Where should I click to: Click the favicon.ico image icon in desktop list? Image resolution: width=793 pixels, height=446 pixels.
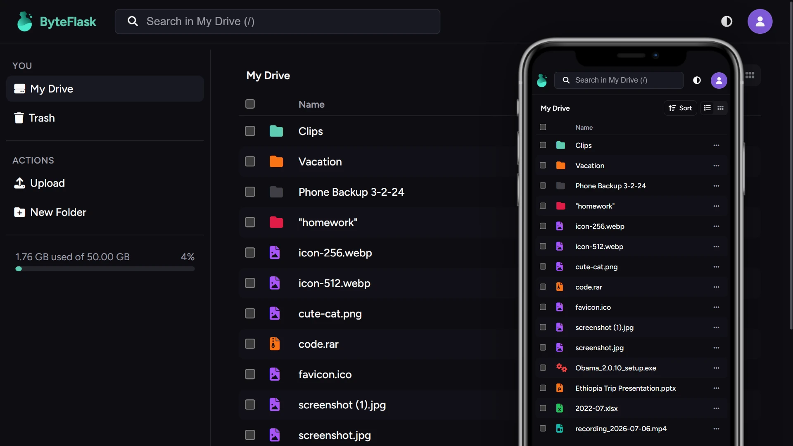275,374
